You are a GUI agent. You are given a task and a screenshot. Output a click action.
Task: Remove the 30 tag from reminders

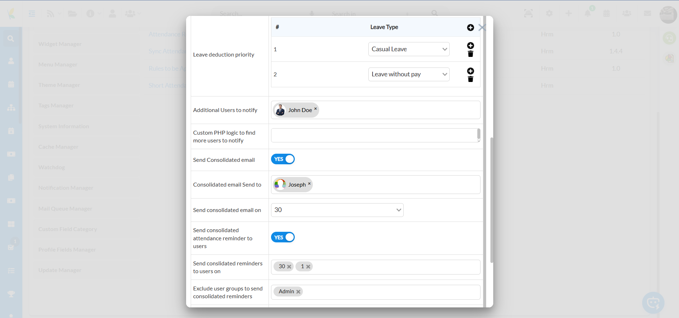pyautogui.click(x=289, y=267)
